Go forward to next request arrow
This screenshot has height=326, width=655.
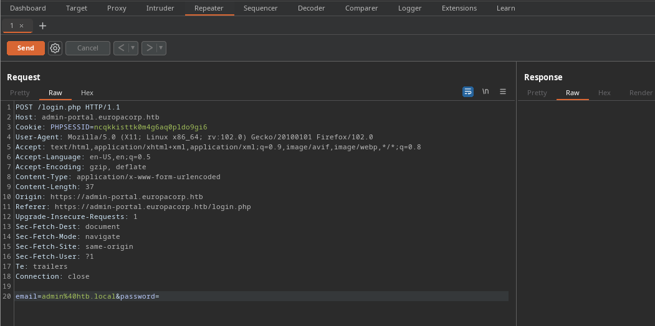149,48
